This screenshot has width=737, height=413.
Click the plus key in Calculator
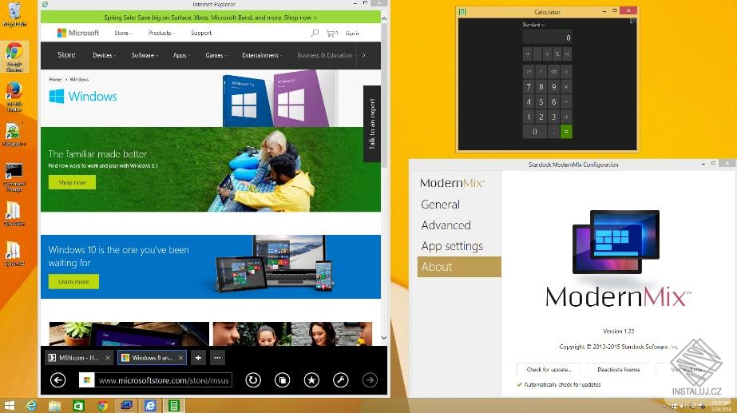566,117
